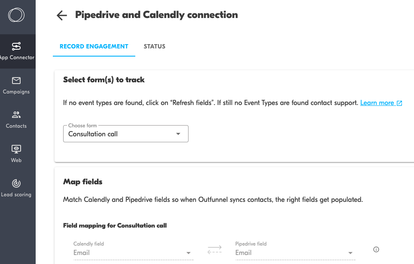Open the Pipedrive field Email dropdown

350,253
